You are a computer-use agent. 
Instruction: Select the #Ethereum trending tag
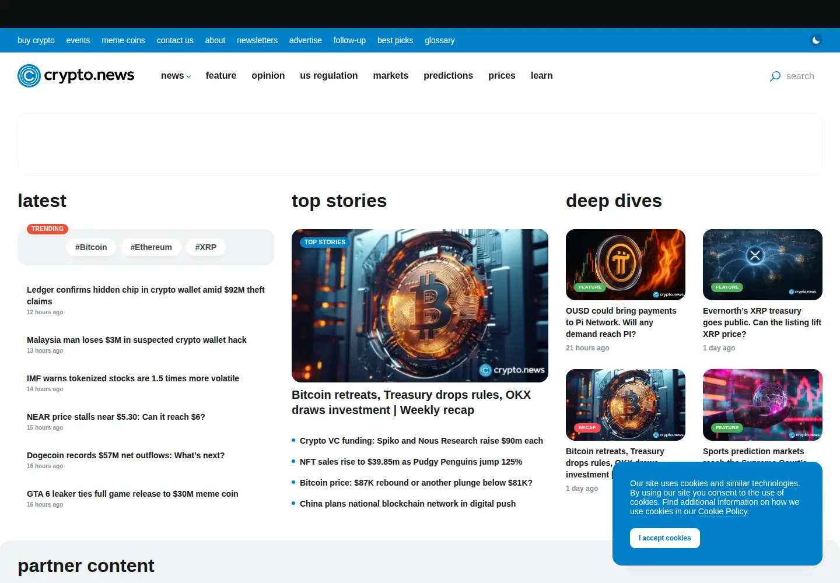tap(151, 247)
